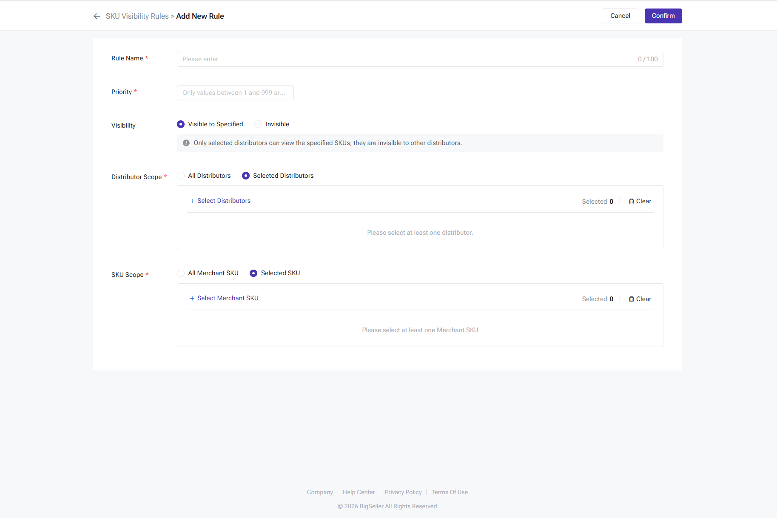The height and width of the screenshot is (518, 777).
Task: Choose the Selected SKU radio option
Action: [253, 273]
